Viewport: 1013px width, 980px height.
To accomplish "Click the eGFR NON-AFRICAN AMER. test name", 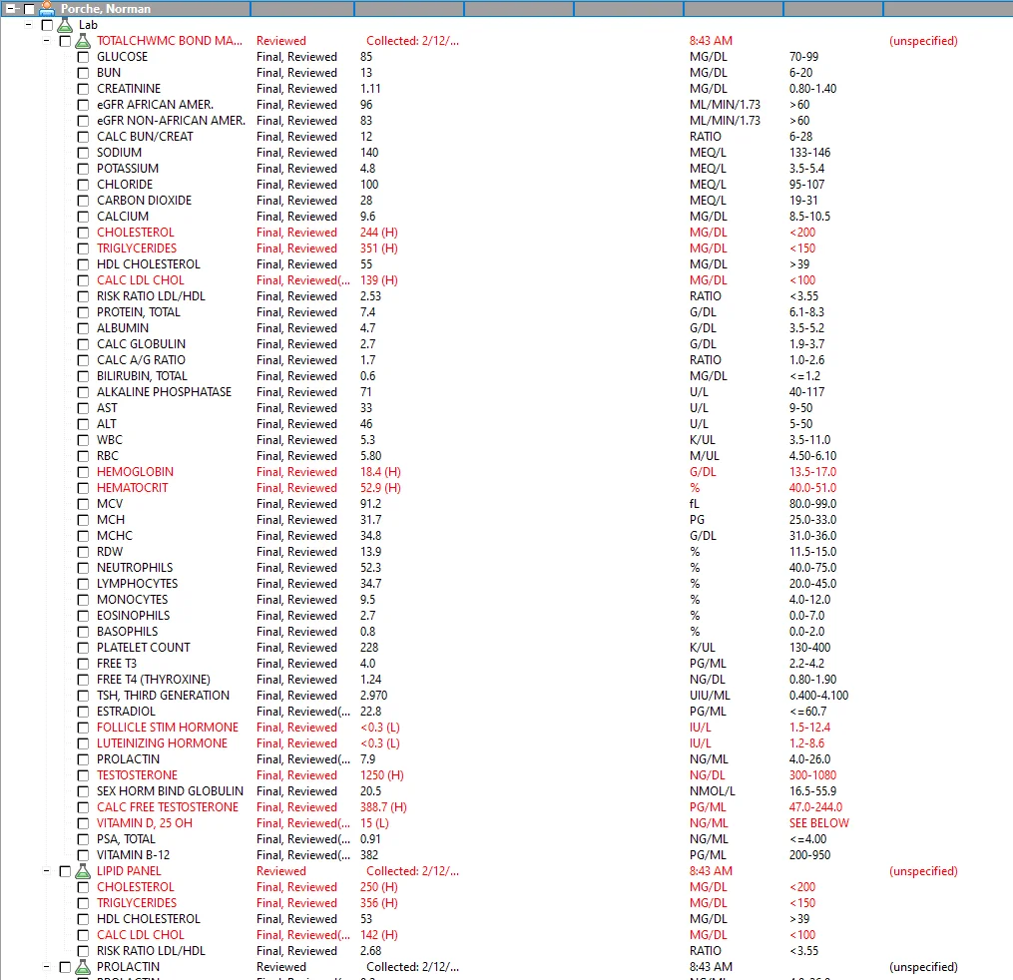I will [x=172, y=121].
